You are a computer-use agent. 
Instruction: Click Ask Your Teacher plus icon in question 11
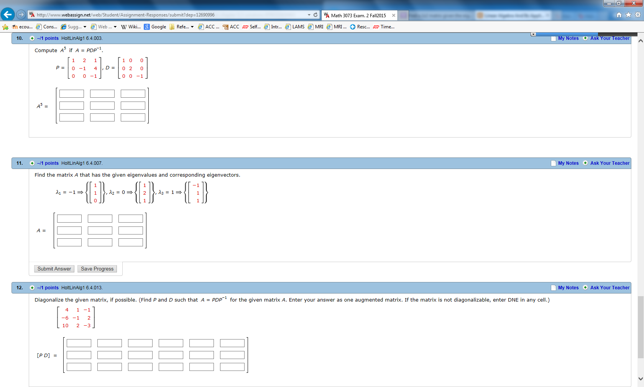tap(585, 163)
